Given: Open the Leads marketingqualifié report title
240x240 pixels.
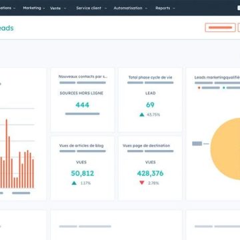Looking at the screenshot, I should [217, 77].
